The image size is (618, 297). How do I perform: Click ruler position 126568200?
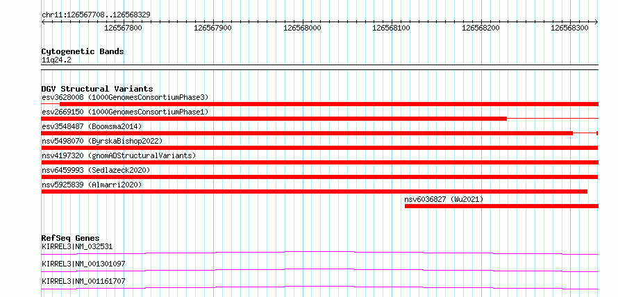pos(481,28)
